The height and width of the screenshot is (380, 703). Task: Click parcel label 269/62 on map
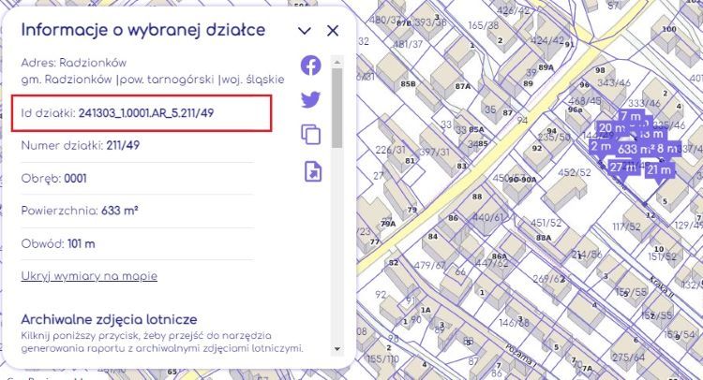[548, 279]
